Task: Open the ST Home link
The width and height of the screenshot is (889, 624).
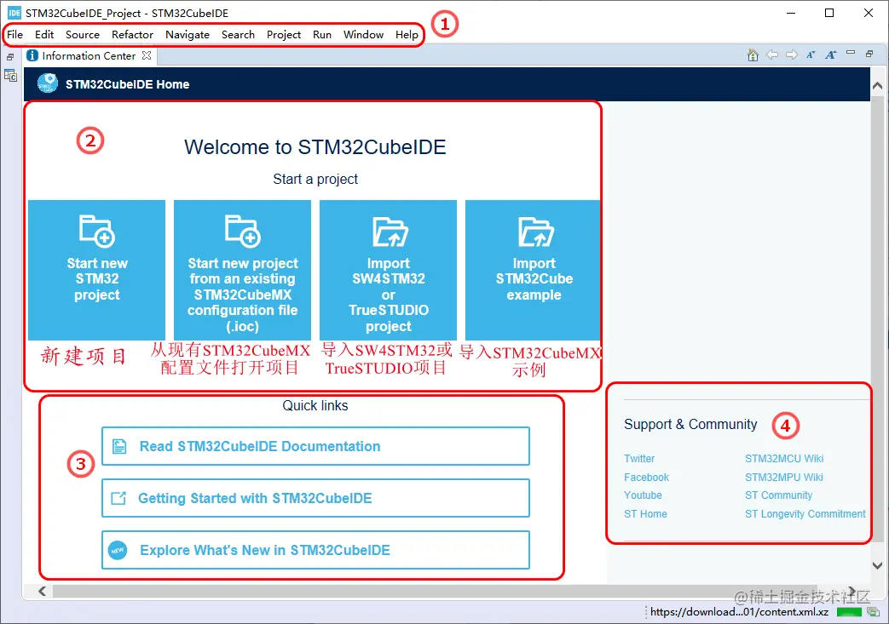Action: point(645,513)
